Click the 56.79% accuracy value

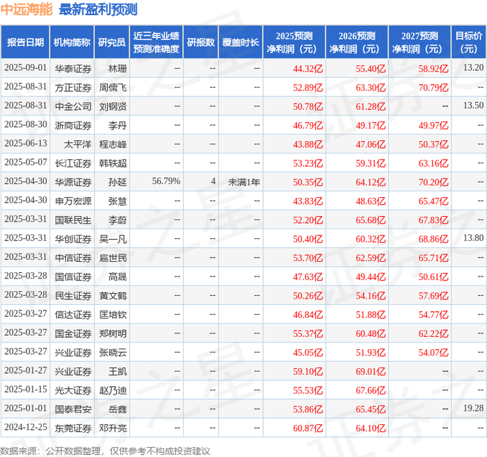click(x=166, y=181)
